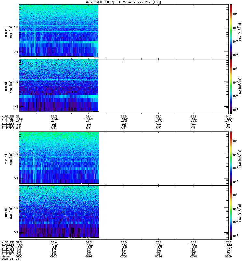
Task: Click the X_RE_GSE value 33.8
Action: coord(193,116)
